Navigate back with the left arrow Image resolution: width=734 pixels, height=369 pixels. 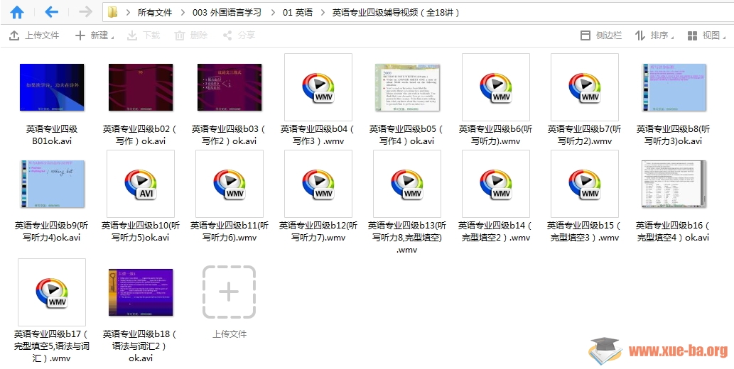[51, 11]
